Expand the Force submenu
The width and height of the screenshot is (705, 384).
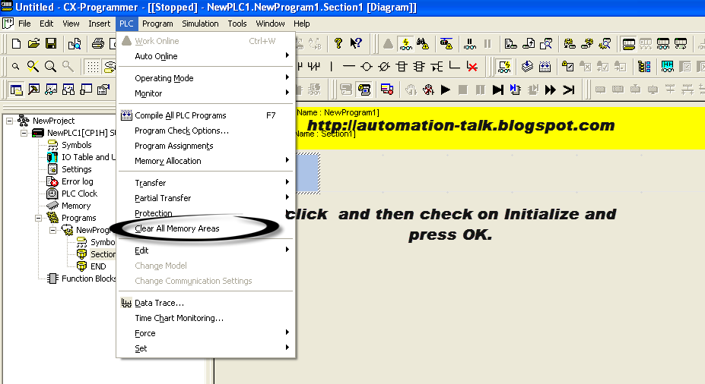pyautogui.click(x=206, y=333)
